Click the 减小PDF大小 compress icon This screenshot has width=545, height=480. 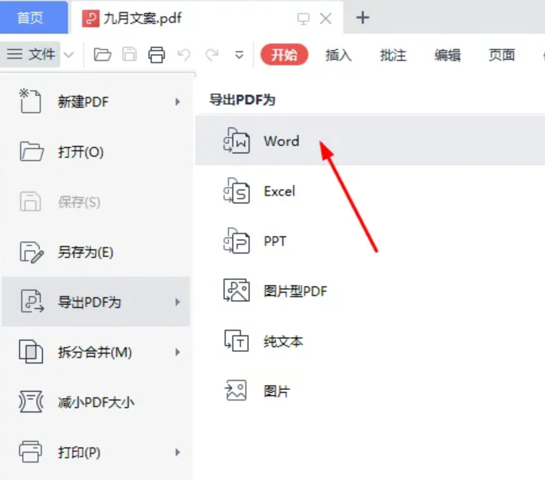[30, 402]
